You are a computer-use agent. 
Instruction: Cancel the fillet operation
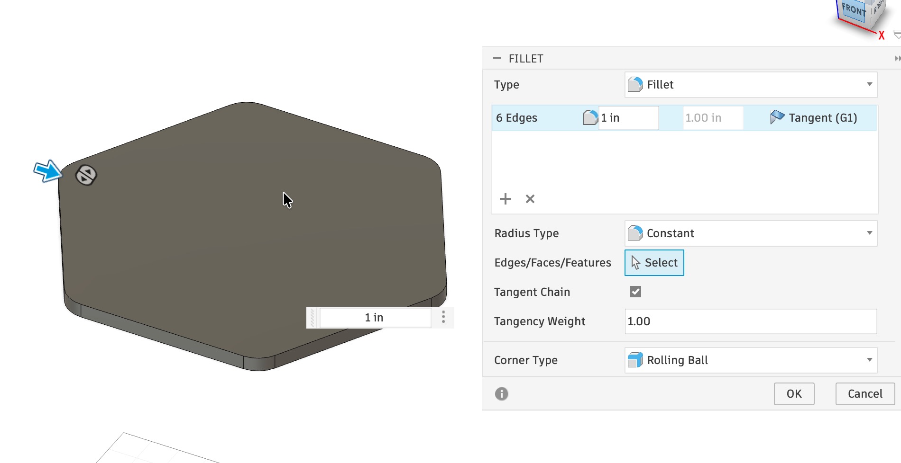point(865,394)
